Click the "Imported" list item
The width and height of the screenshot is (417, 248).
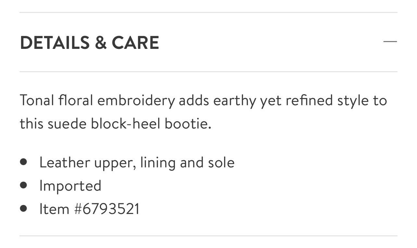coord(70,186)
